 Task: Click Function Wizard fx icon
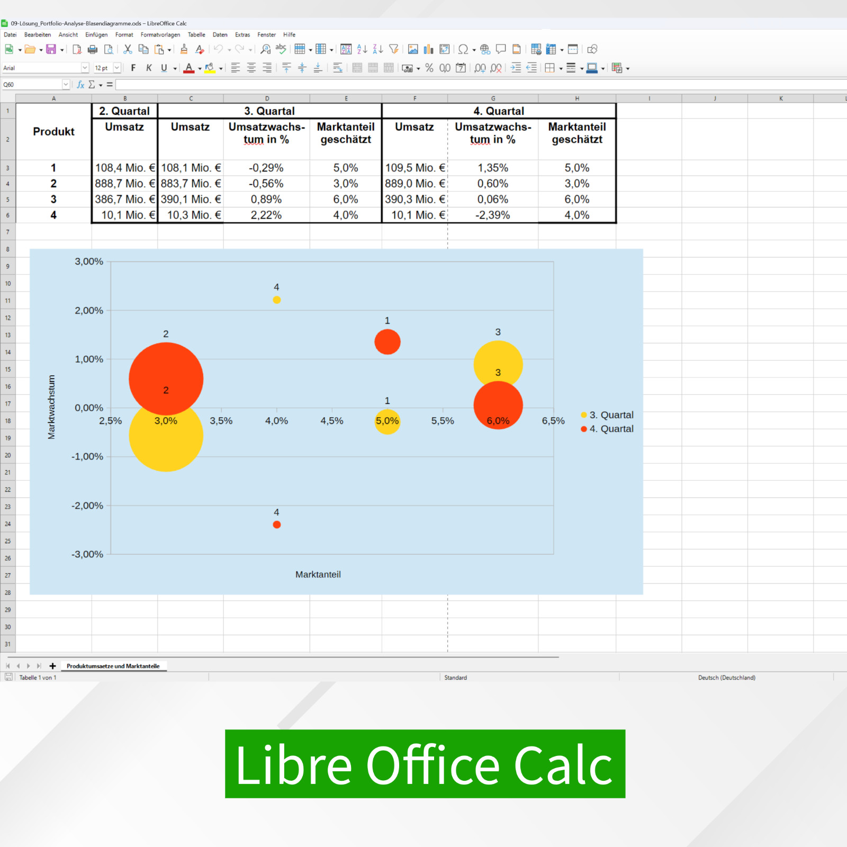(80, 85)
